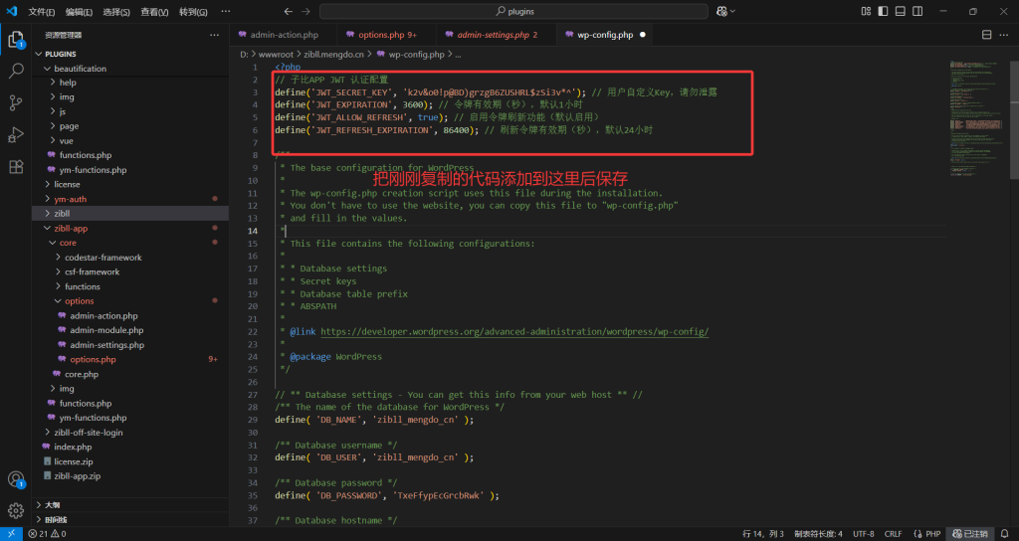Go back with the left arrow
Viewport: 1019px width, 541px height.
pyautogui.click(x=289, y=11)
